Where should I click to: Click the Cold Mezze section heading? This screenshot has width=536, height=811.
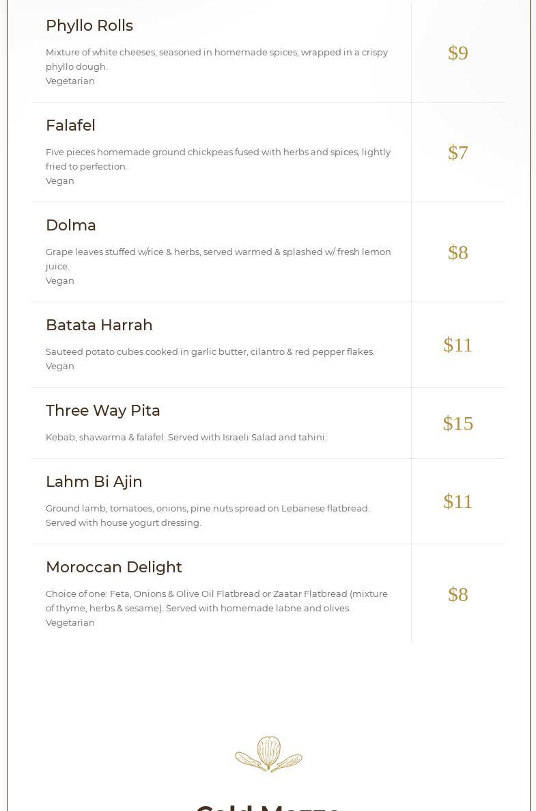268,807
